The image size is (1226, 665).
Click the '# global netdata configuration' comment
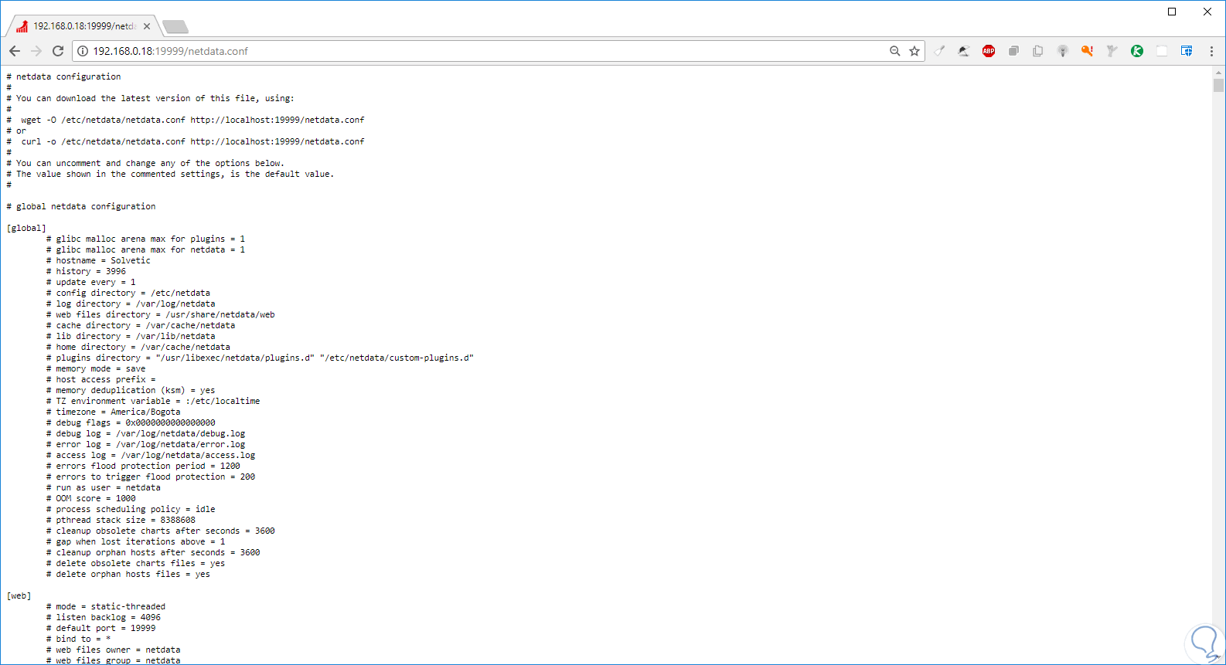click(x=81, y=206)
